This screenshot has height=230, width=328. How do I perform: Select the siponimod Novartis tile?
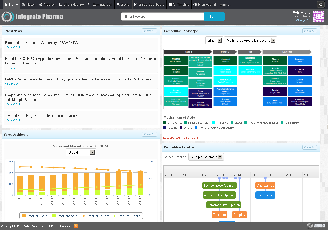click(225, 60)
